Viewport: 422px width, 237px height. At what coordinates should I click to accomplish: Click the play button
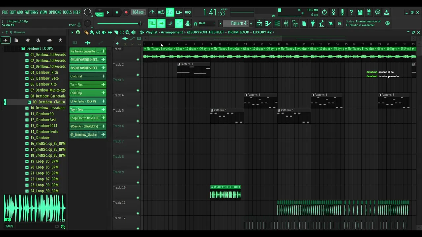point(108,13)
